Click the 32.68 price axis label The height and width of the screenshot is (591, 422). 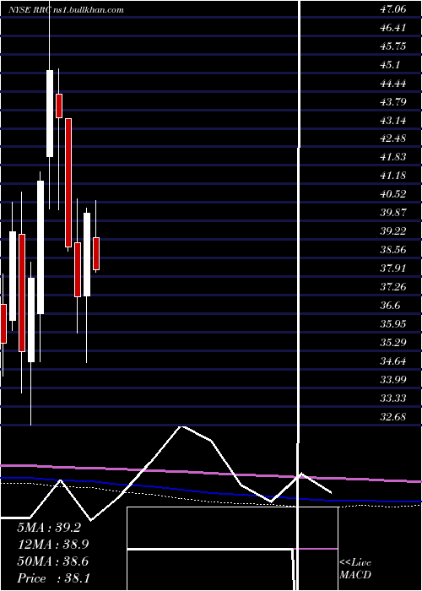click(x=393, y=417)
